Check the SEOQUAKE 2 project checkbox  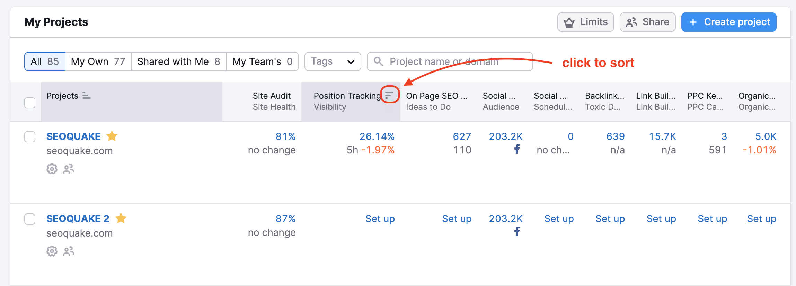tap(30, 219)
